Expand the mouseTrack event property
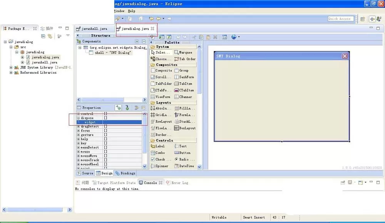 tap(78, 160)
